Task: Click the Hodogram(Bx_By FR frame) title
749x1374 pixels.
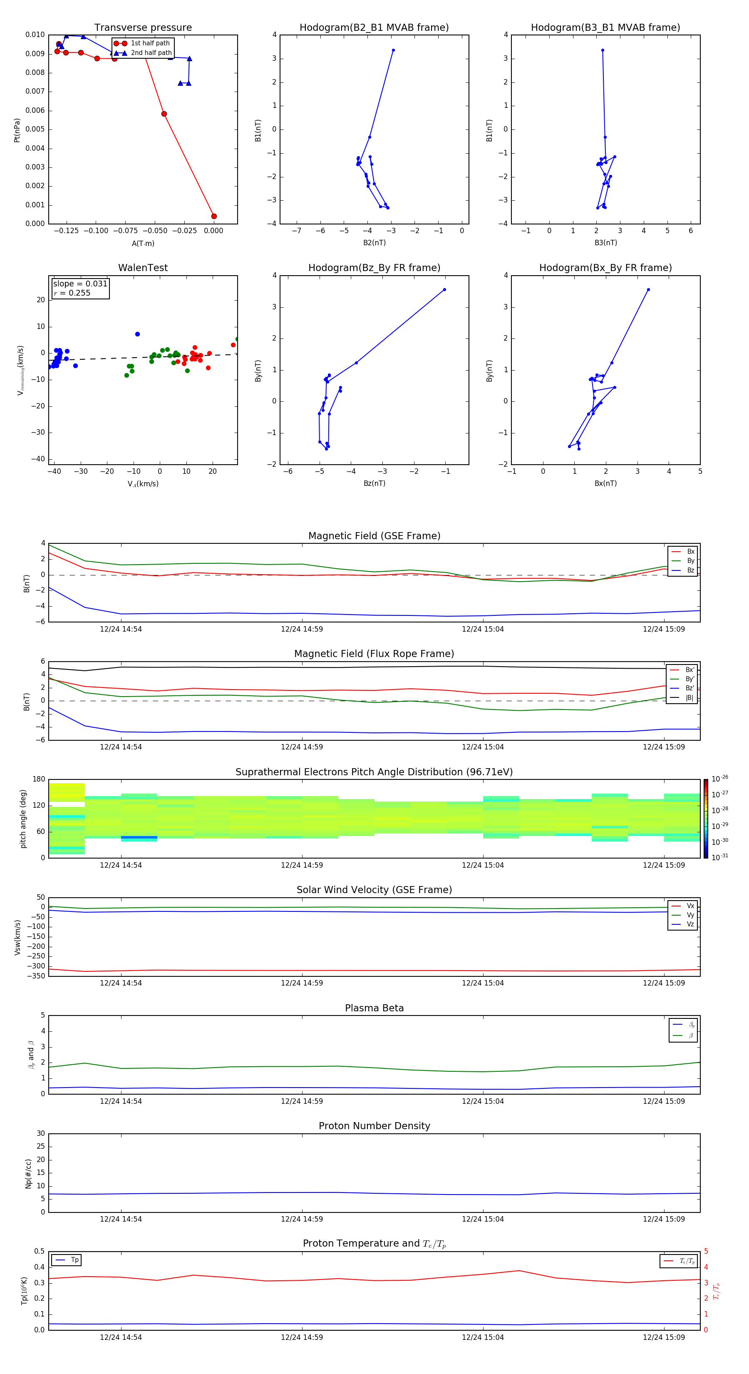Action: 605,268
